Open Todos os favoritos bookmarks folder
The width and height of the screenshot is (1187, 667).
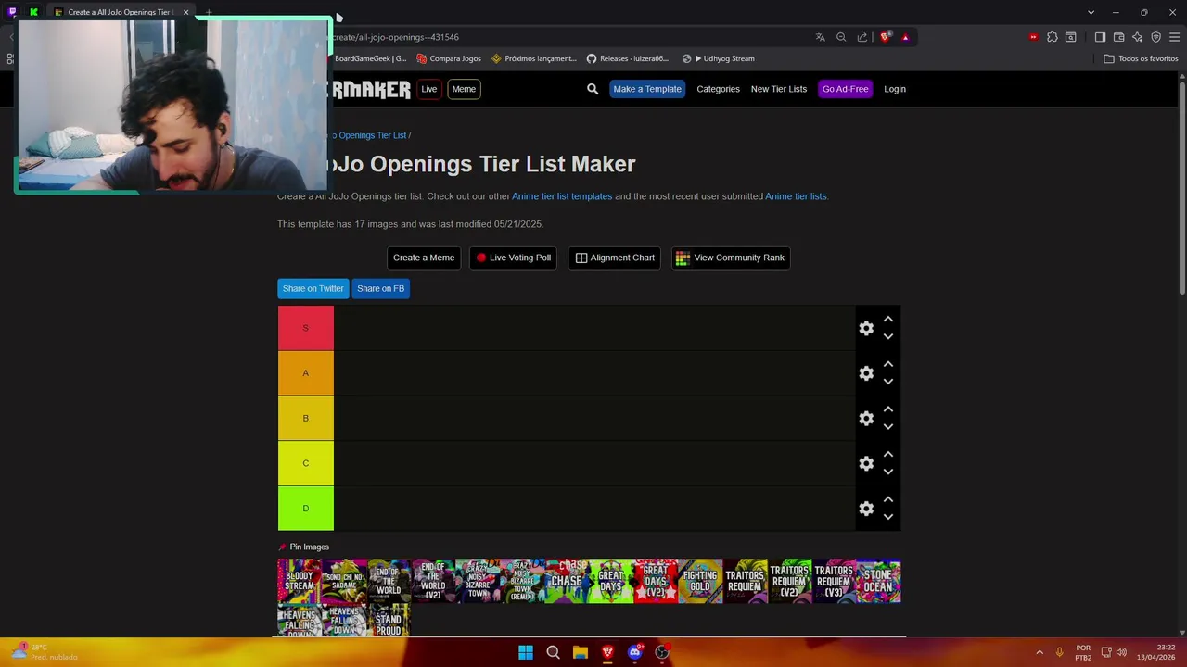1141,58
